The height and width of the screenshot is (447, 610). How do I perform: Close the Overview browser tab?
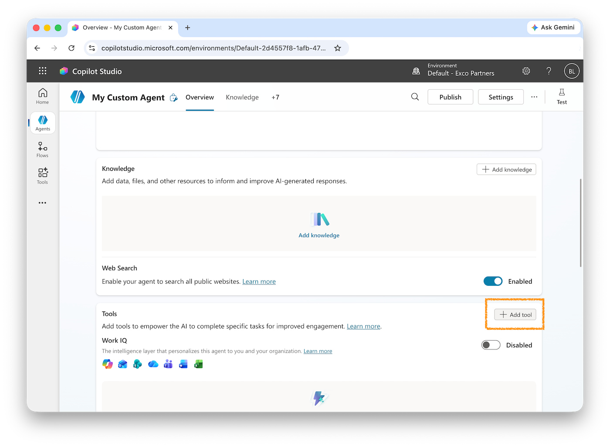click(170, 27)
